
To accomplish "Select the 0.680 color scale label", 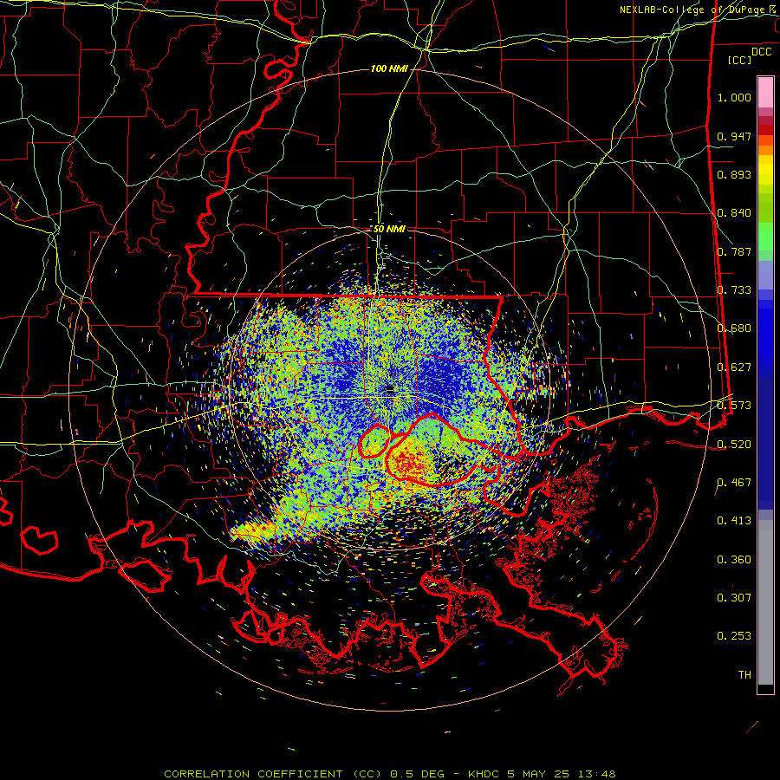I will tap(734, 328).
